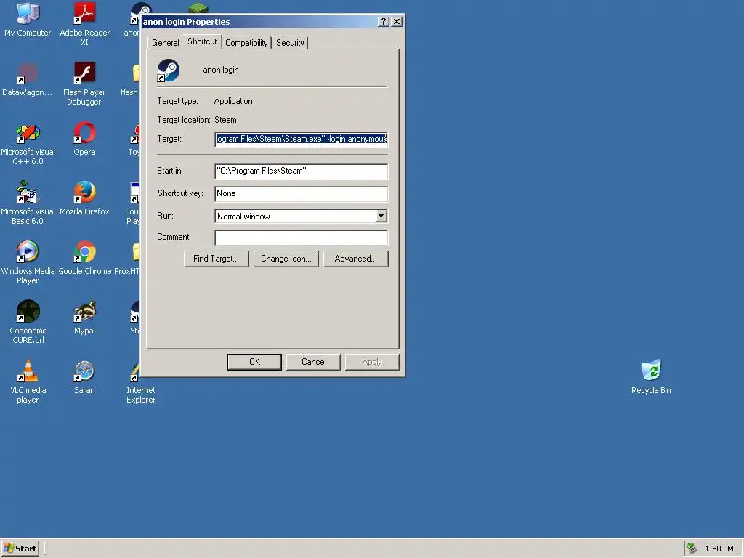This screenshot has height=558, width=744.
Task: Focus the Shortcut key field
Action: point(302,193)
